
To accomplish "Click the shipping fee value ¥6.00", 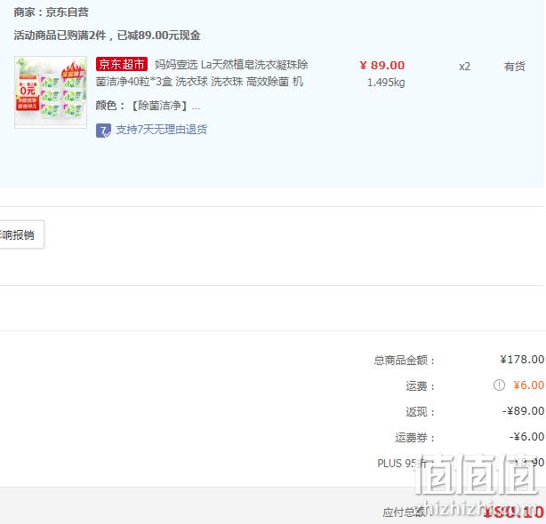I will pos(528,385).
